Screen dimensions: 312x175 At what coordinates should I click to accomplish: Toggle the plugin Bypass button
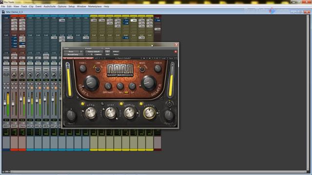tap(116, 52)
